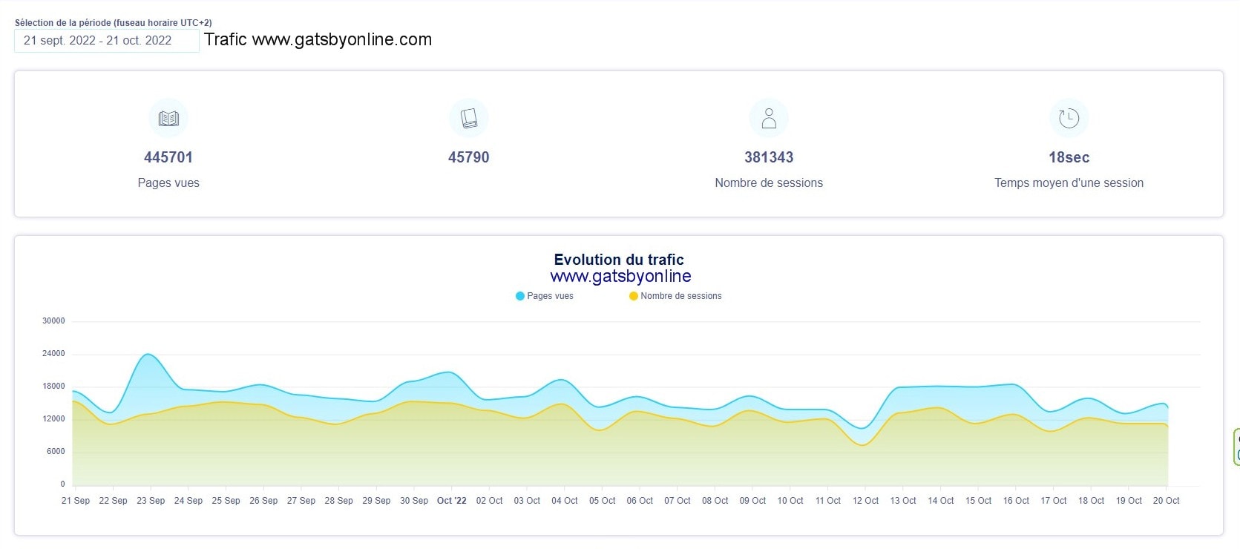Click the blue Pages vues legend dot
Image resolution: width=1240 pixels, height=549 pixels.
point(520,296)
